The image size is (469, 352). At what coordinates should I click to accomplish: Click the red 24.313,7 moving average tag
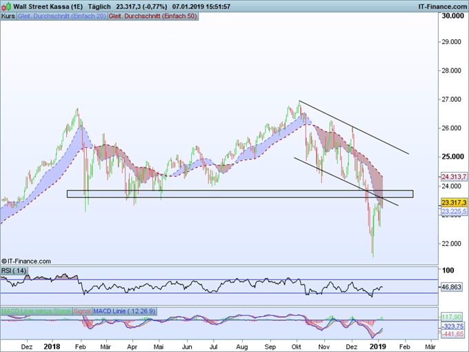point(454,177)
